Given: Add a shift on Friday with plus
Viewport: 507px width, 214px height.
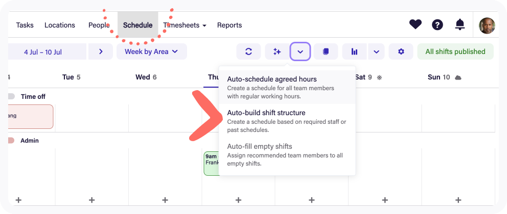Looking at the screenshot, I should click(x=312, y=200).
